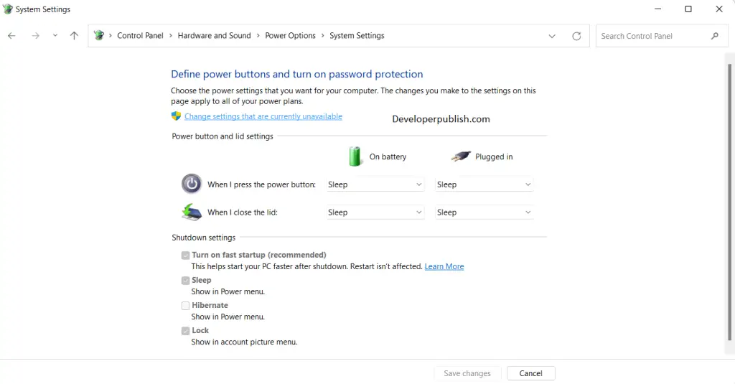Open recent locations dropdown arrow
The height and width of the screenshot is (384, 735).
pyautogui.click(x=55, y=36)
